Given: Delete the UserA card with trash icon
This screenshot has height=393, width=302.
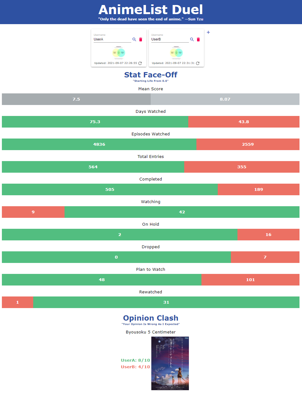Looking at the screenshot, I should coord(141,39).
